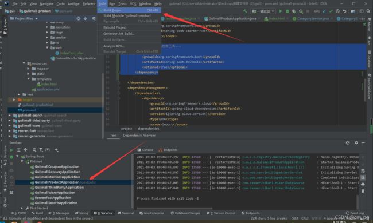
Task: Clear console with trash icon
Action: click(x=363, y=191)
